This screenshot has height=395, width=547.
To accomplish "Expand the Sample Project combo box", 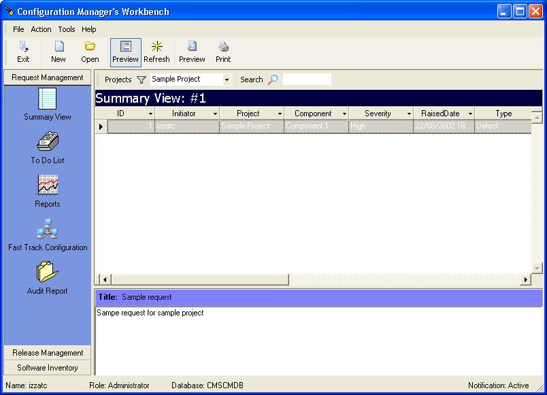I will 227,80.
